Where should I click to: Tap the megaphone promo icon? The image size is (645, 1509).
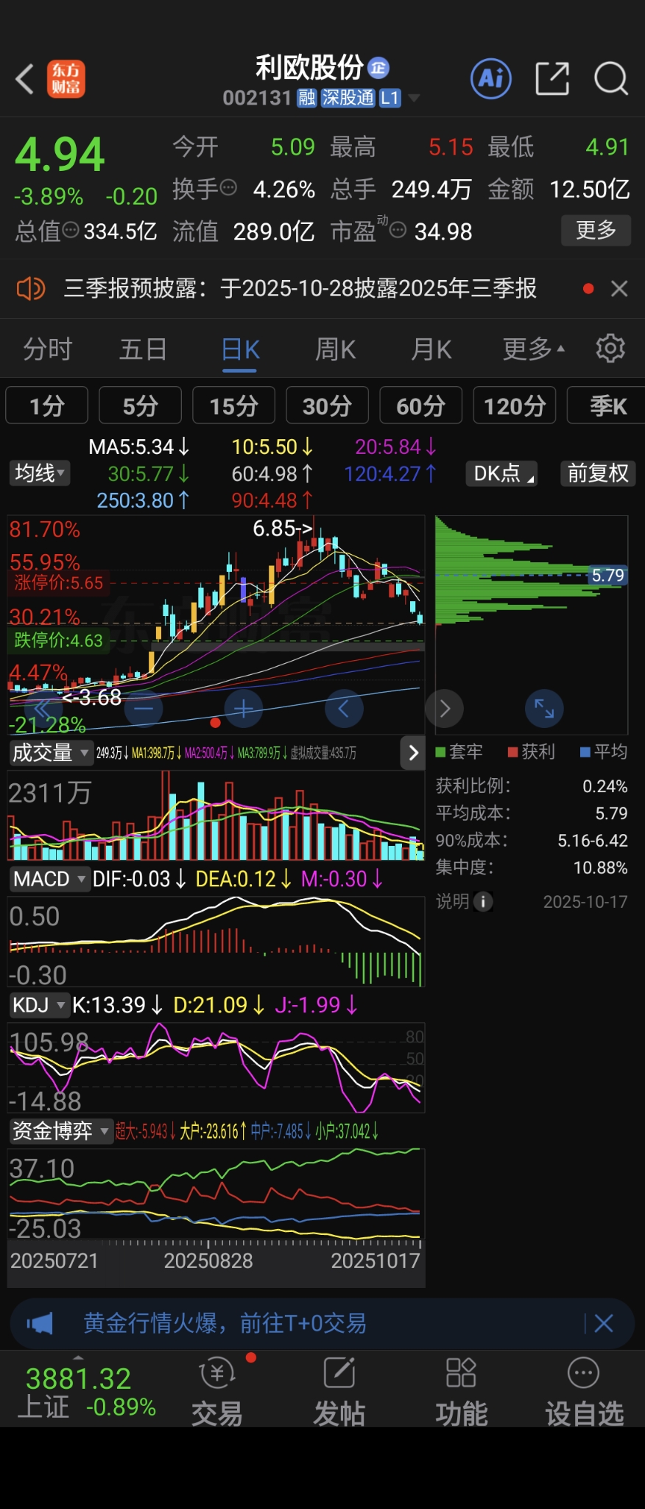pos(40,1323)
